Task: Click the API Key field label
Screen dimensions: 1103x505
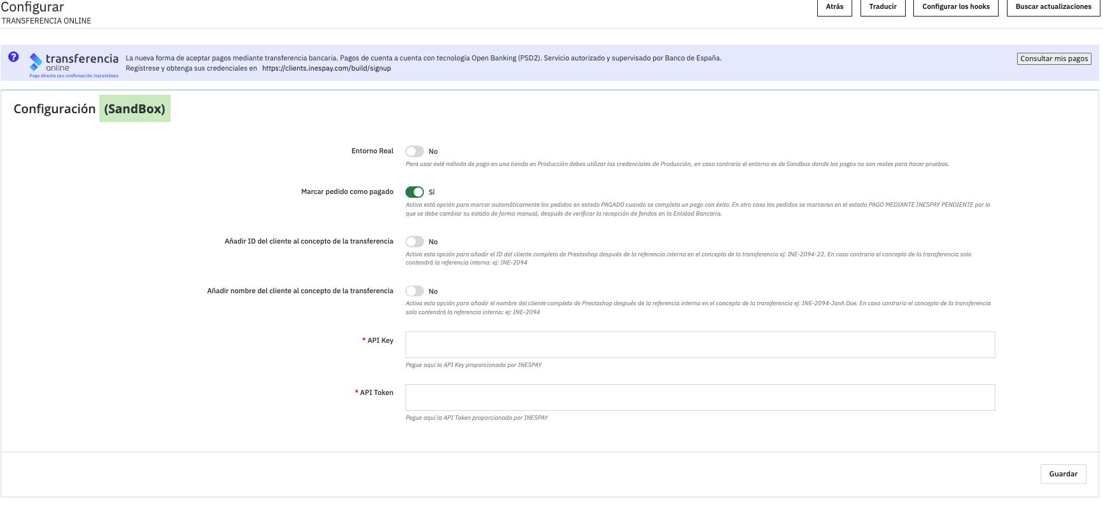Action: [x=380, y=341]
